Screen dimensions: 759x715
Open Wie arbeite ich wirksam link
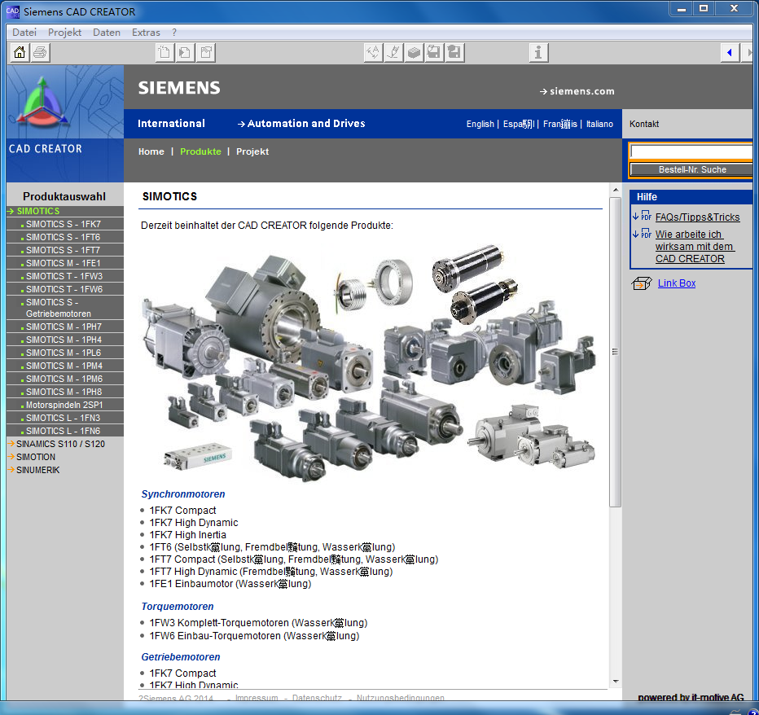tap(695, 247)
